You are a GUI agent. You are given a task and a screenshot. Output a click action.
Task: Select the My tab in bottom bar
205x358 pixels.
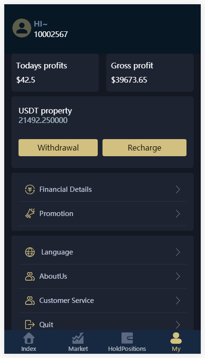click(x=176, y=342)
